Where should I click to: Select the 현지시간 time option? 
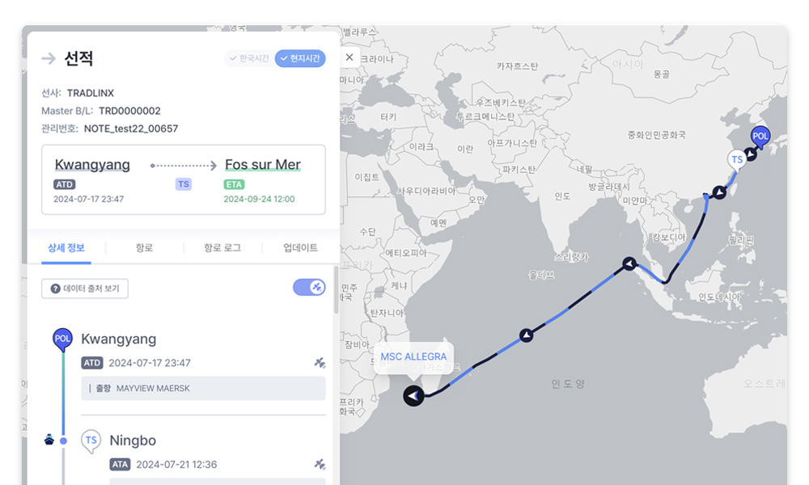click(300, 58)
